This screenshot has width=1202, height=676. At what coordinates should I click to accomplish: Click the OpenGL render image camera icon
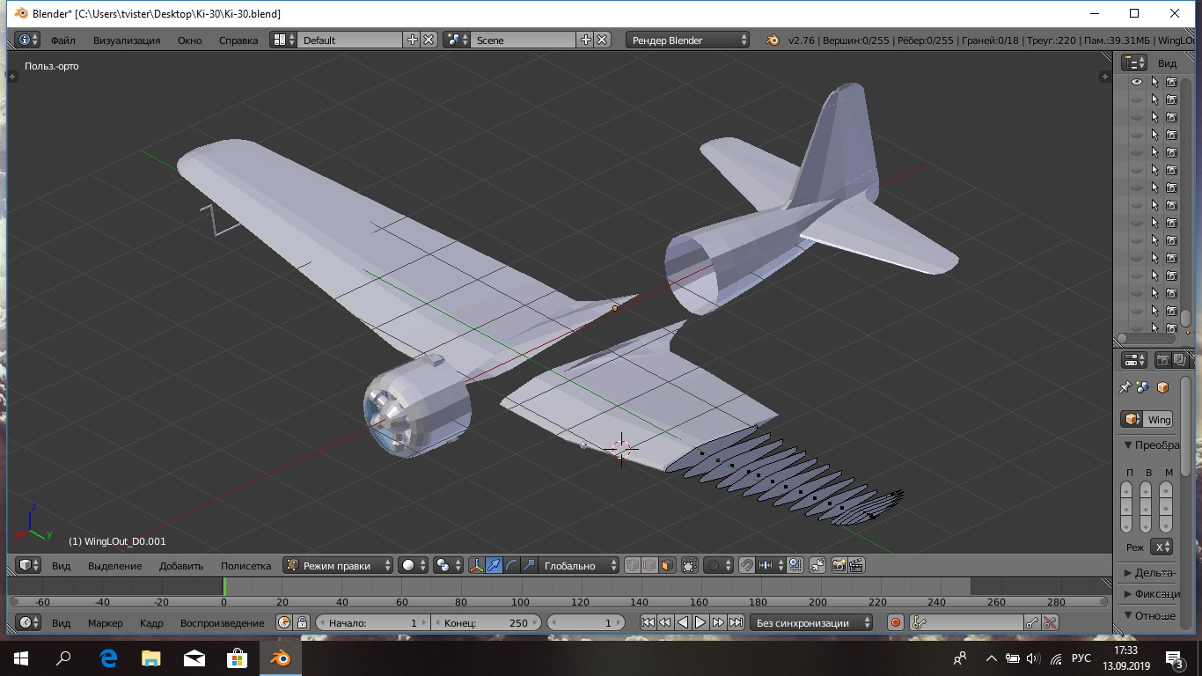pos(839,566)
